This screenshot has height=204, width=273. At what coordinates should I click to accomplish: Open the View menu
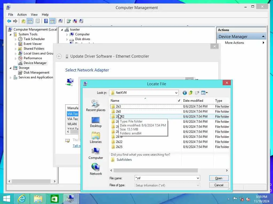click(x=34, y=15)
